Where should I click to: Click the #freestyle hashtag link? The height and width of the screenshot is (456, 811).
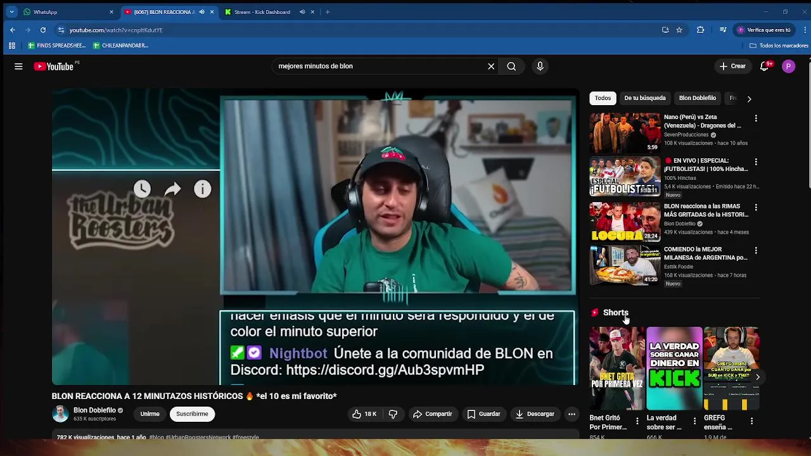point(246,437)
